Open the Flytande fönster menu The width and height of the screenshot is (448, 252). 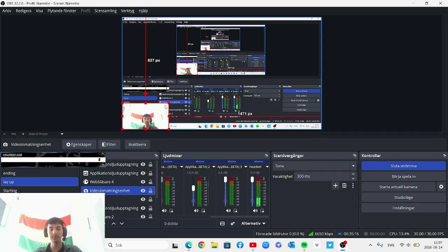tap(62, 11)
